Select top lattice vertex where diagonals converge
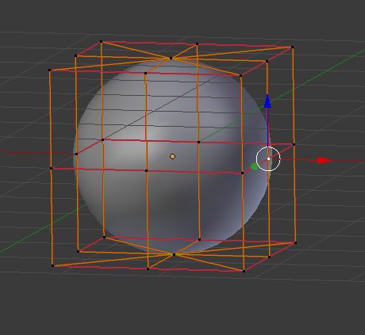 click(x=171, y=58)
